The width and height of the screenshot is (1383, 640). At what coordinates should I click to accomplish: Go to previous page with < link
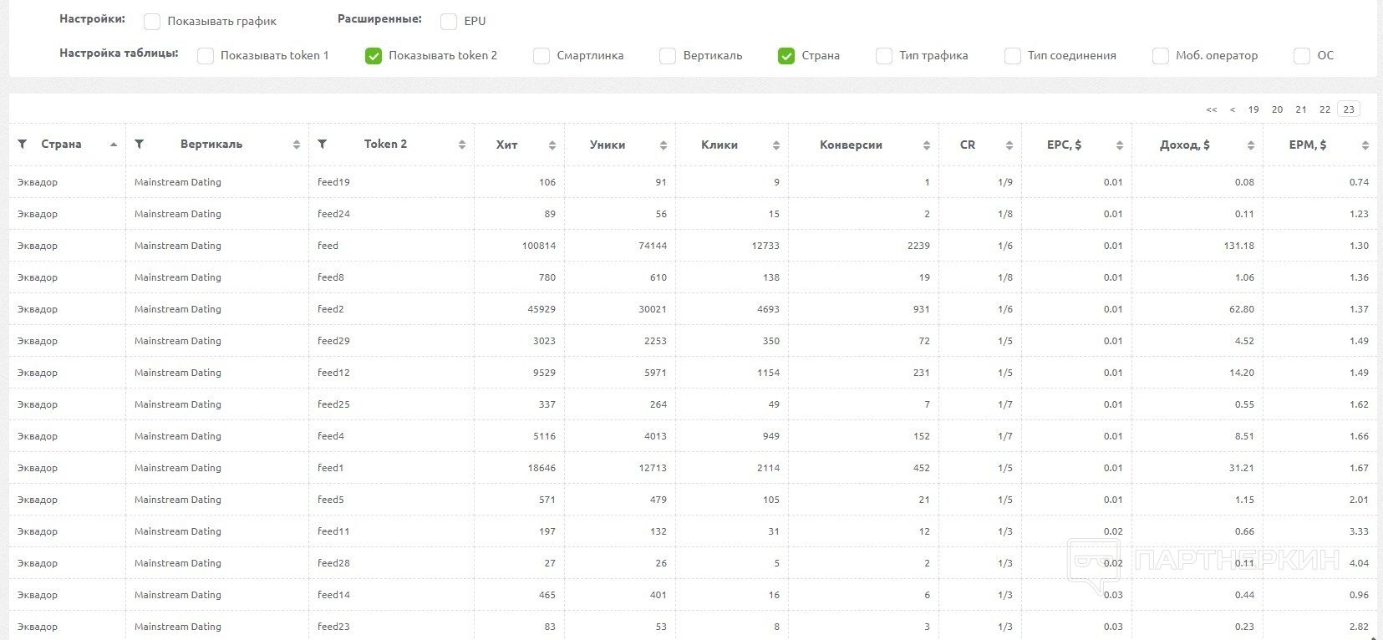[1233, 109]
